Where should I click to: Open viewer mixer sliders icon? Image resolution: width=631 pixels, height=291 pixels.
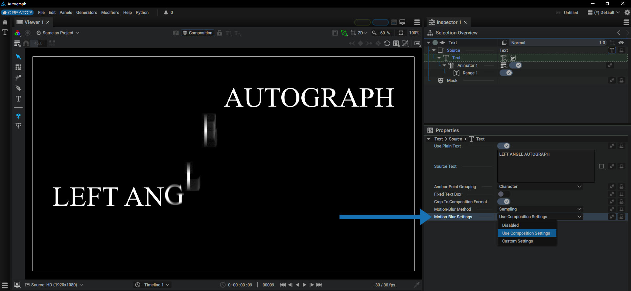click(396, 43)
